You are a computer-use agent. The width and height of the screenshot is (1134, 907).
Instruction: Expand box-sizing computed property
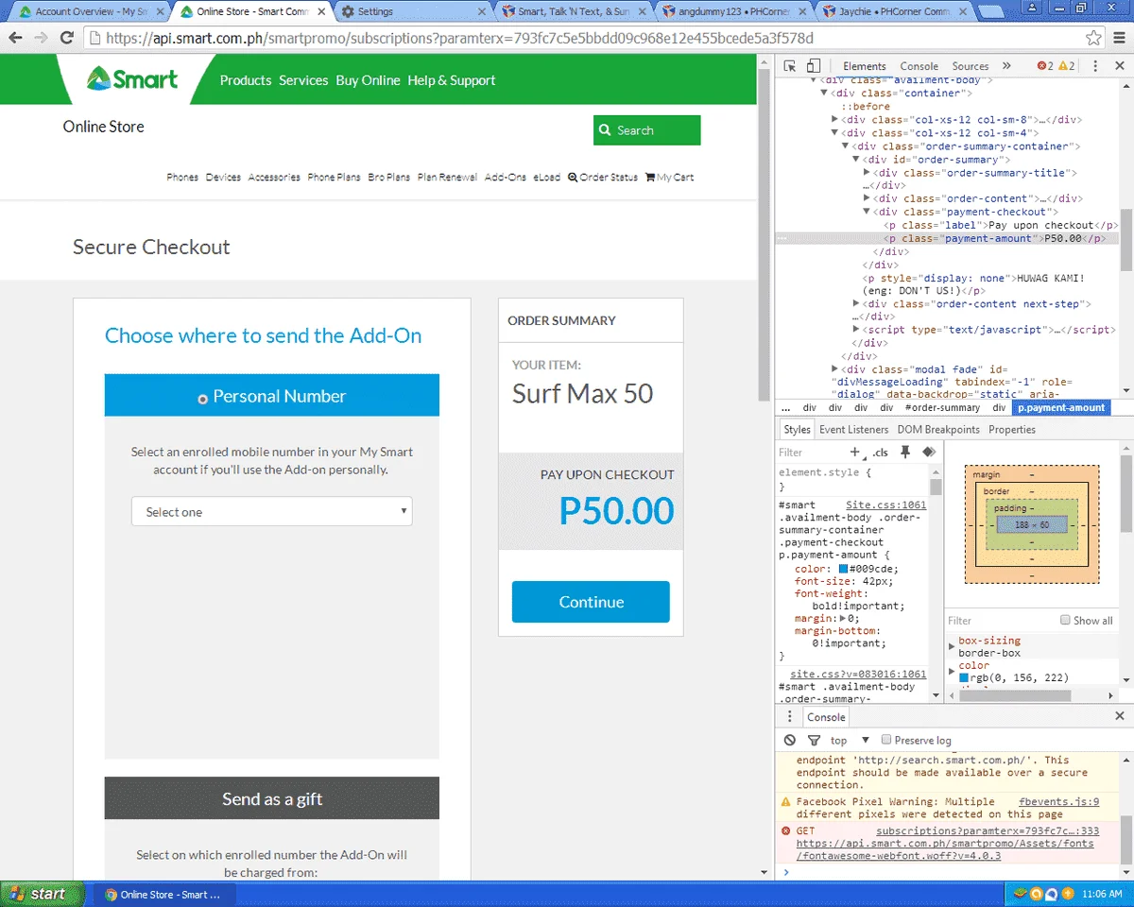(953, 646)
